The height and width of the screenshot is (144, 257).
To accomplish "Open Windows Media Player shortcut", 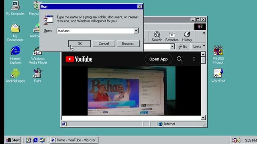I will [x=38, y=55].
